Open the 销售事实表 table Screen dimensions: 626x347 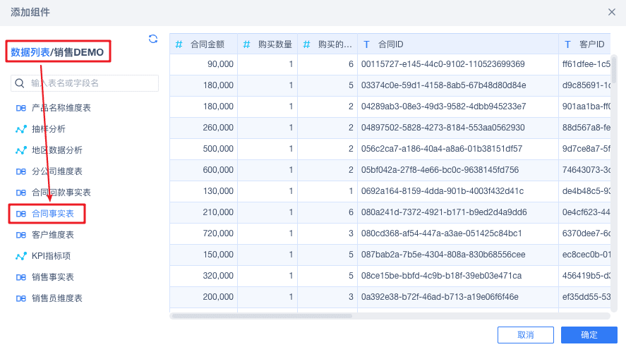(x=52, y=277)
